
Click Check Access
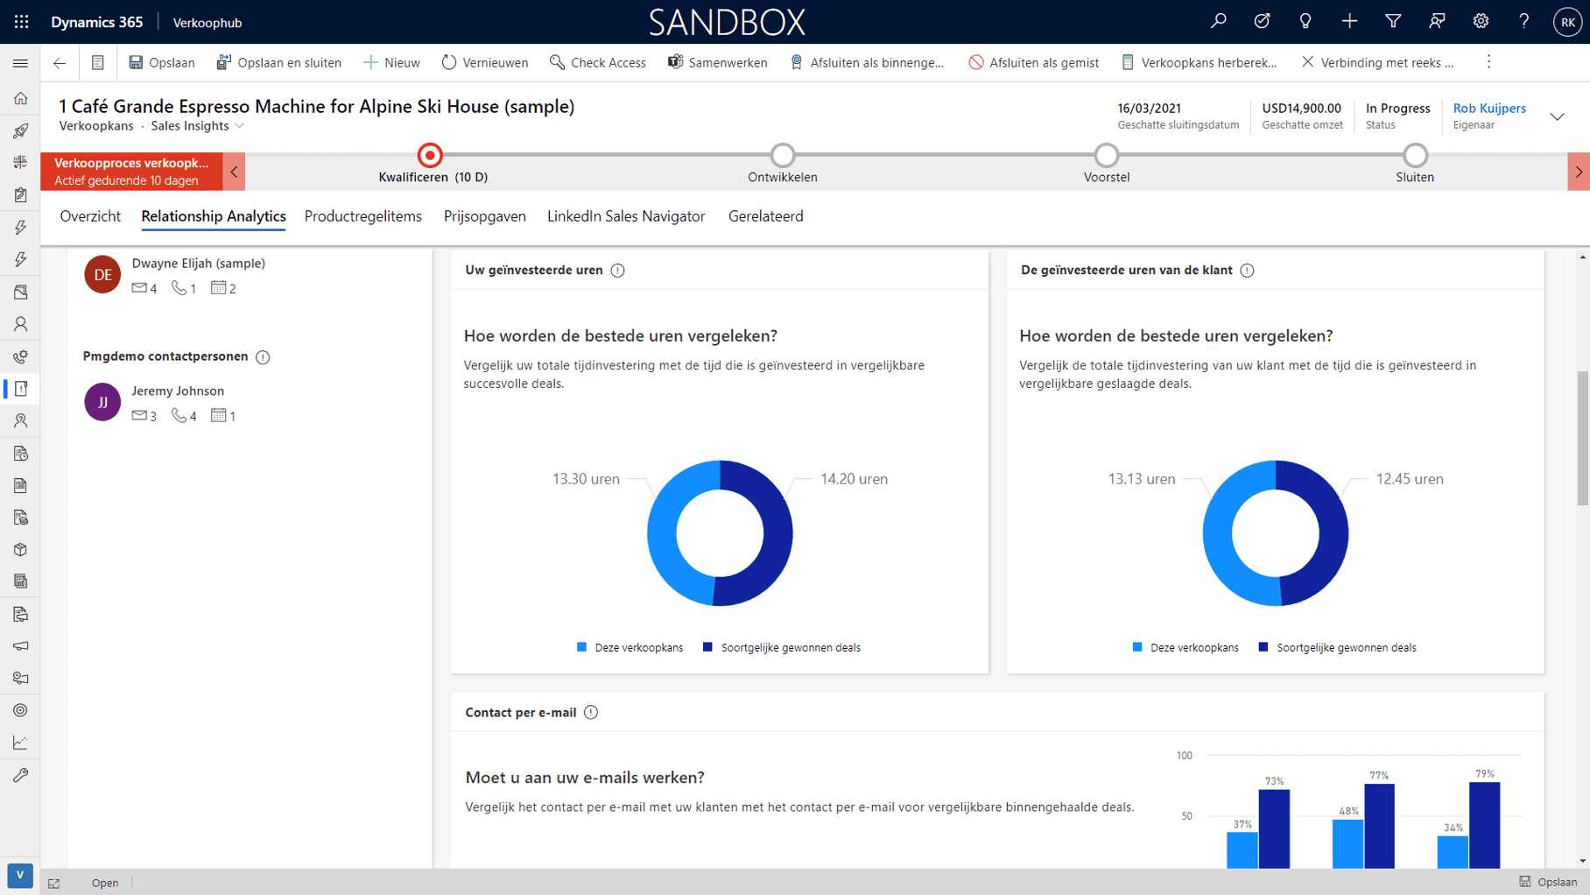point(598,63)
